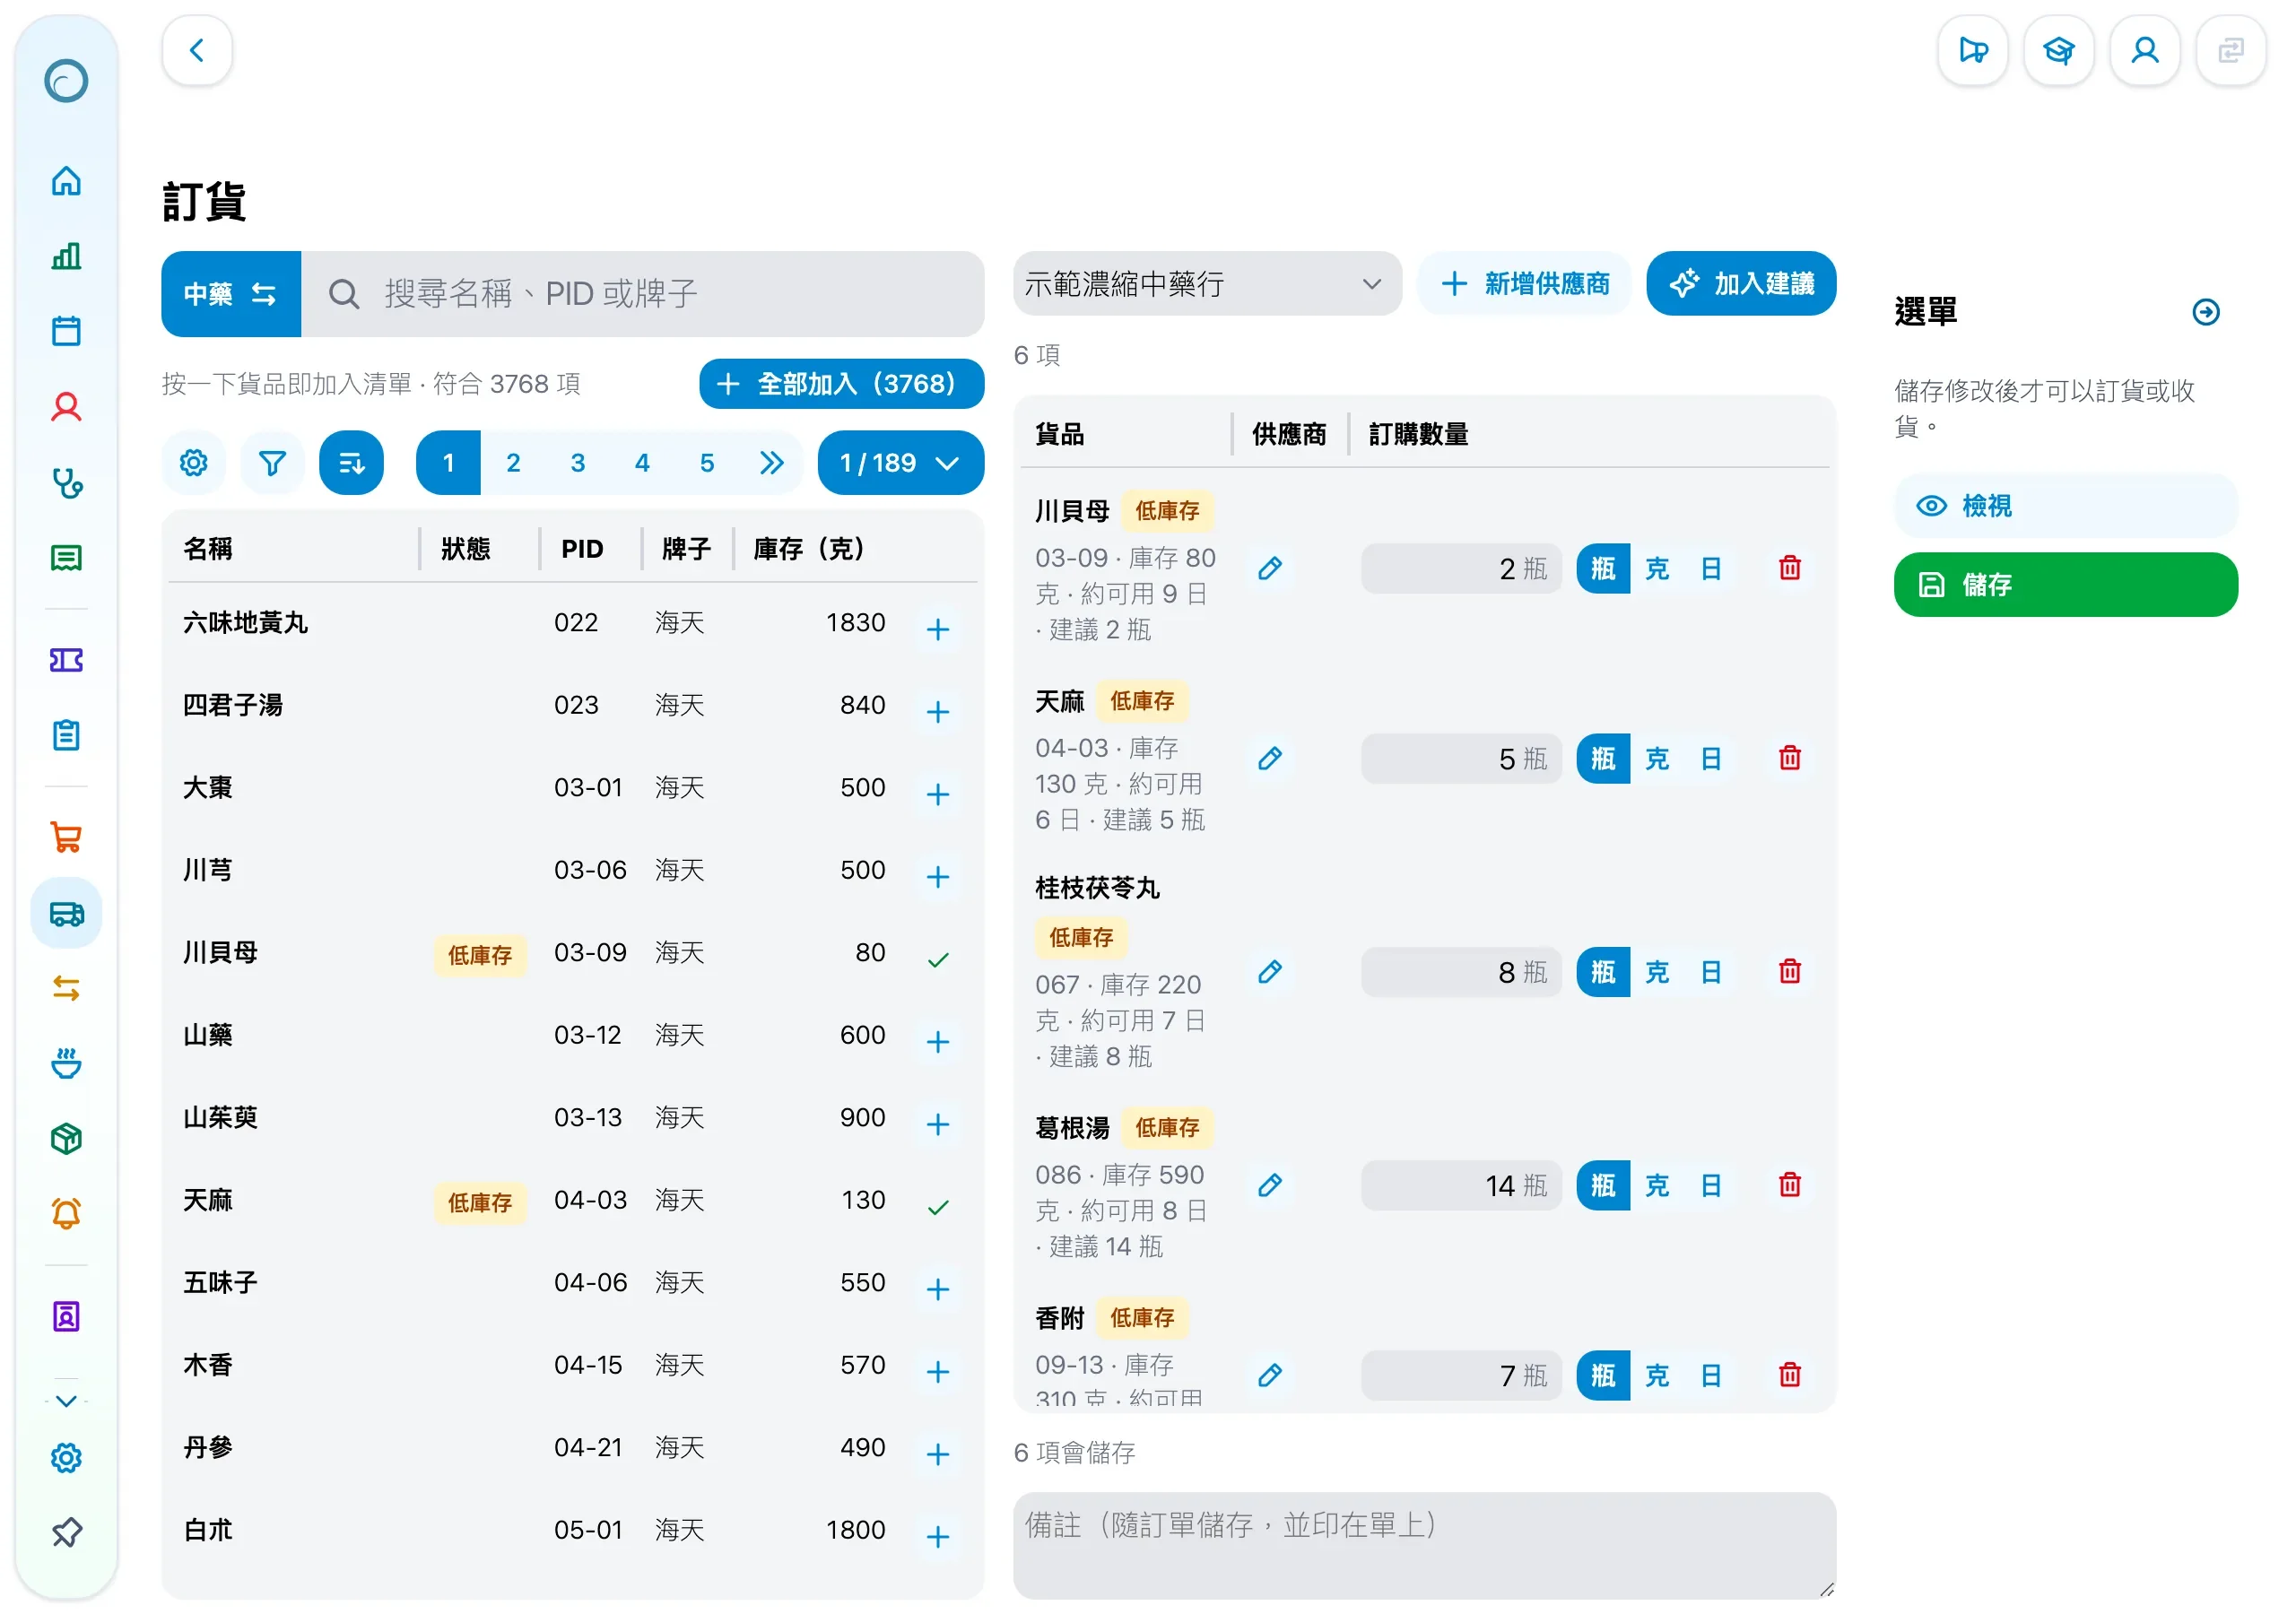Collapse the 選單 panel arrow
Screen dimensions: 2296x1614
[2206, 312]
